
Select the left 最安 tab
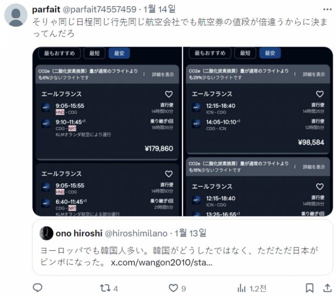coord(119,53)
